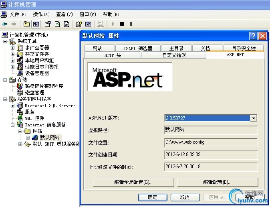Collapse the 系统工具 node
Screen dimensions: 270x207
pyautogui.click(x=5, y=41)
